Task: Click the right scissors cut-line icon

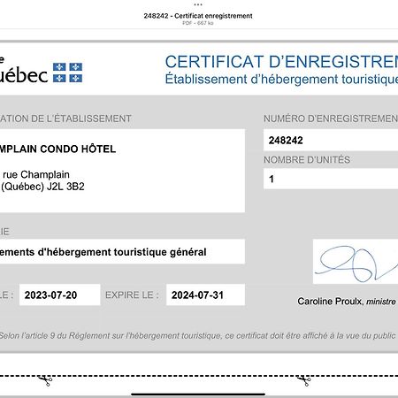Action: (304, 380)
